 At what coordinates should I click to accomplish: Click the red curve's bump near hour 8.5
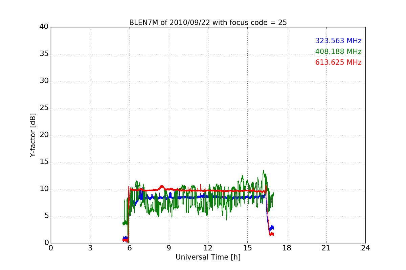pyautogui.click(x=162, y=186)
